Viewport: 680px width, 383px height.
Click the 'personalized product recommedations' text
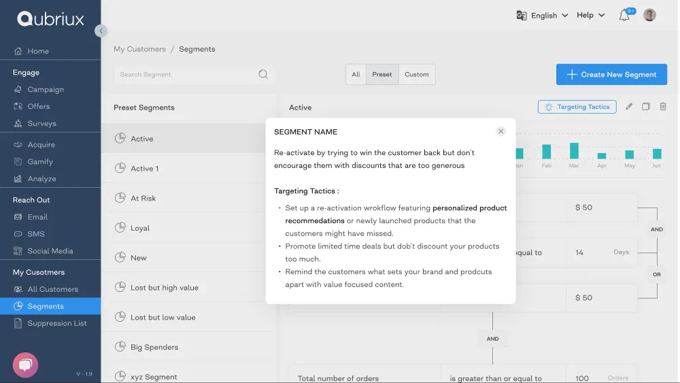tap(396, 214)
